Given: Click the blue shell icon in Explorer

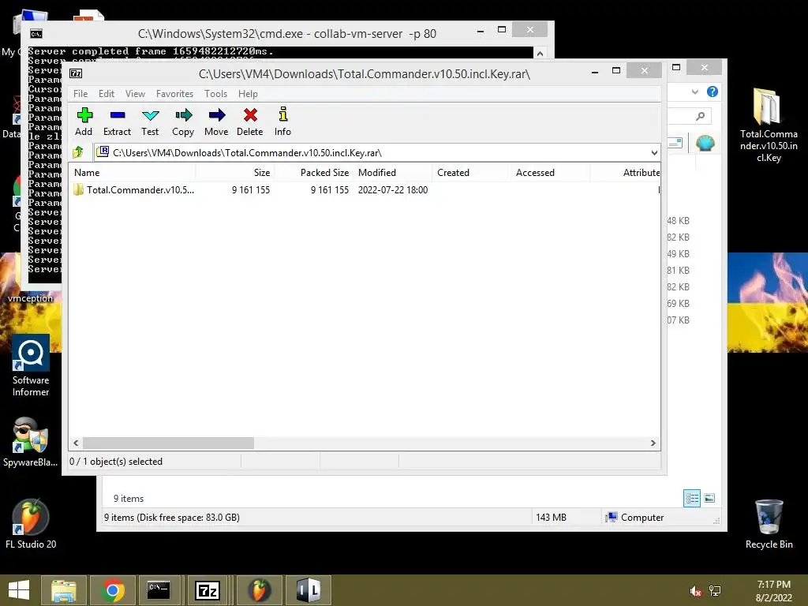Looking at the screenshot, I should pos(705,143).
